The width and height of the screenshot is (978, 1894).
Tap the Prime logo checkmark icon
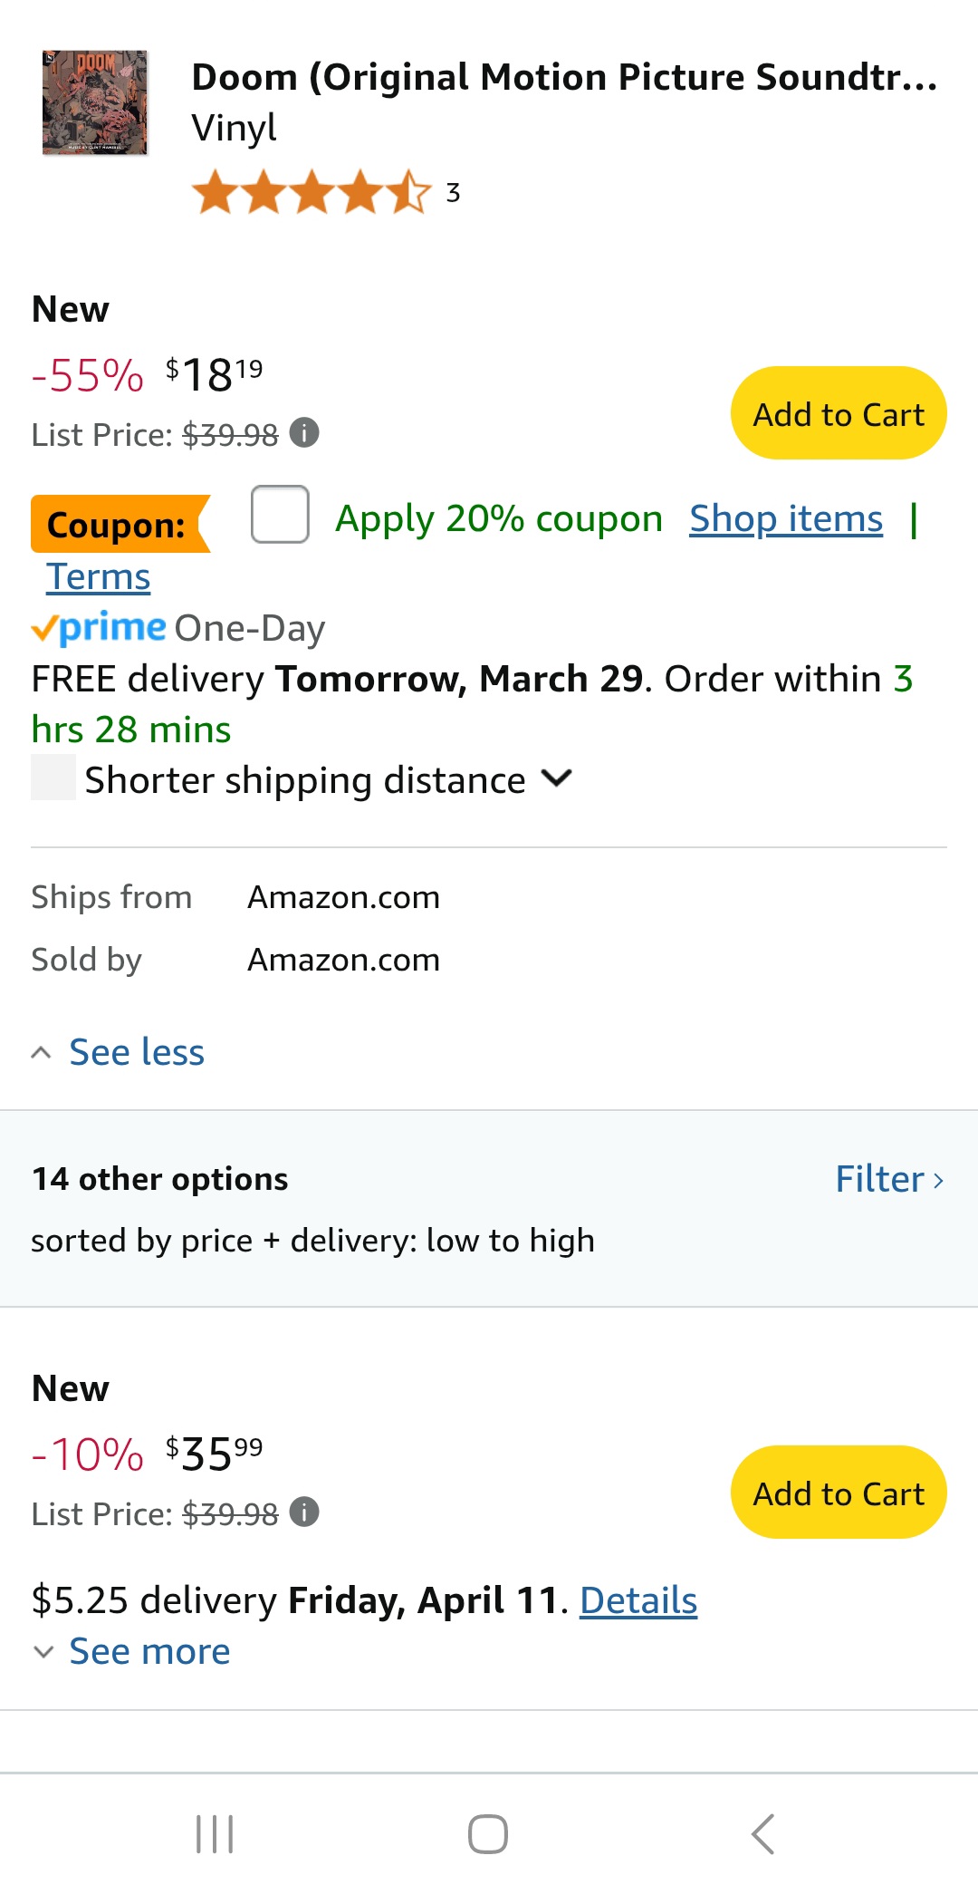[x=43, y=629]
